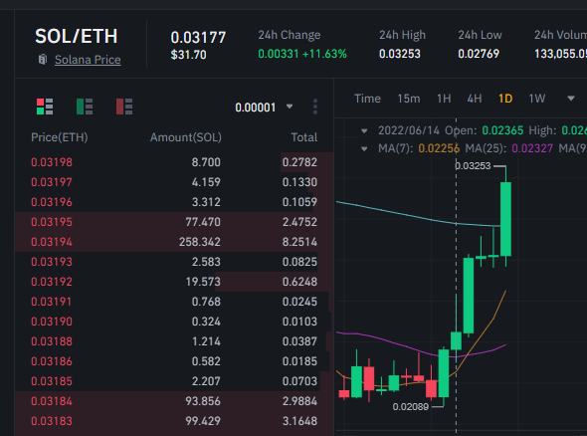The width and height of the screenshot is (587, 436).
Task: Select the Time chart view
Action: pyautogui.click(x=367, y=99)
